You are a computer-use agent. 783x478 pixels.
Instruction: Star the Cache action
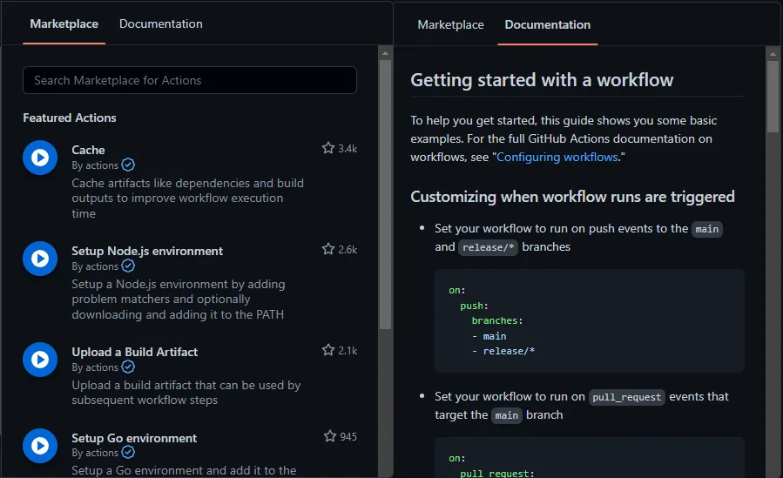pyautogui.click(x=328, y=148)
